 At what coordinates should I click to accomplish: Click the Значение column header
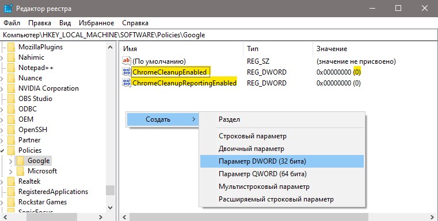[x=375, y=49]
